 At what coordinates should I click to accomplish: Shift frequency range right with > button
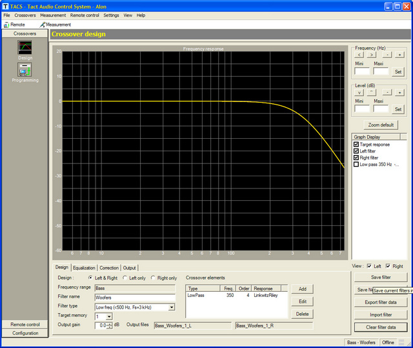pos(372,55)
